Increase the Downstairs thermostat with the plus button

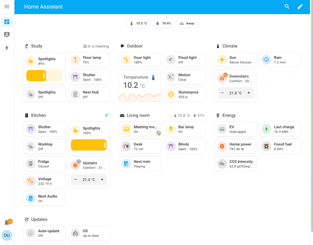pos(248,94)
